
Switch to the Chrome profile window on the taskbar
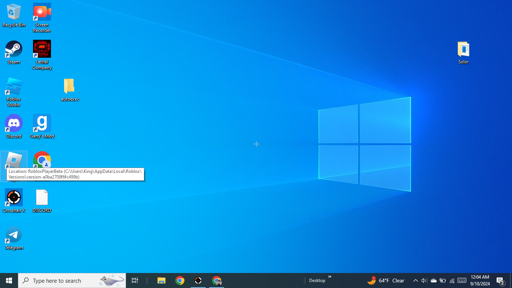(x=217, y=280)
